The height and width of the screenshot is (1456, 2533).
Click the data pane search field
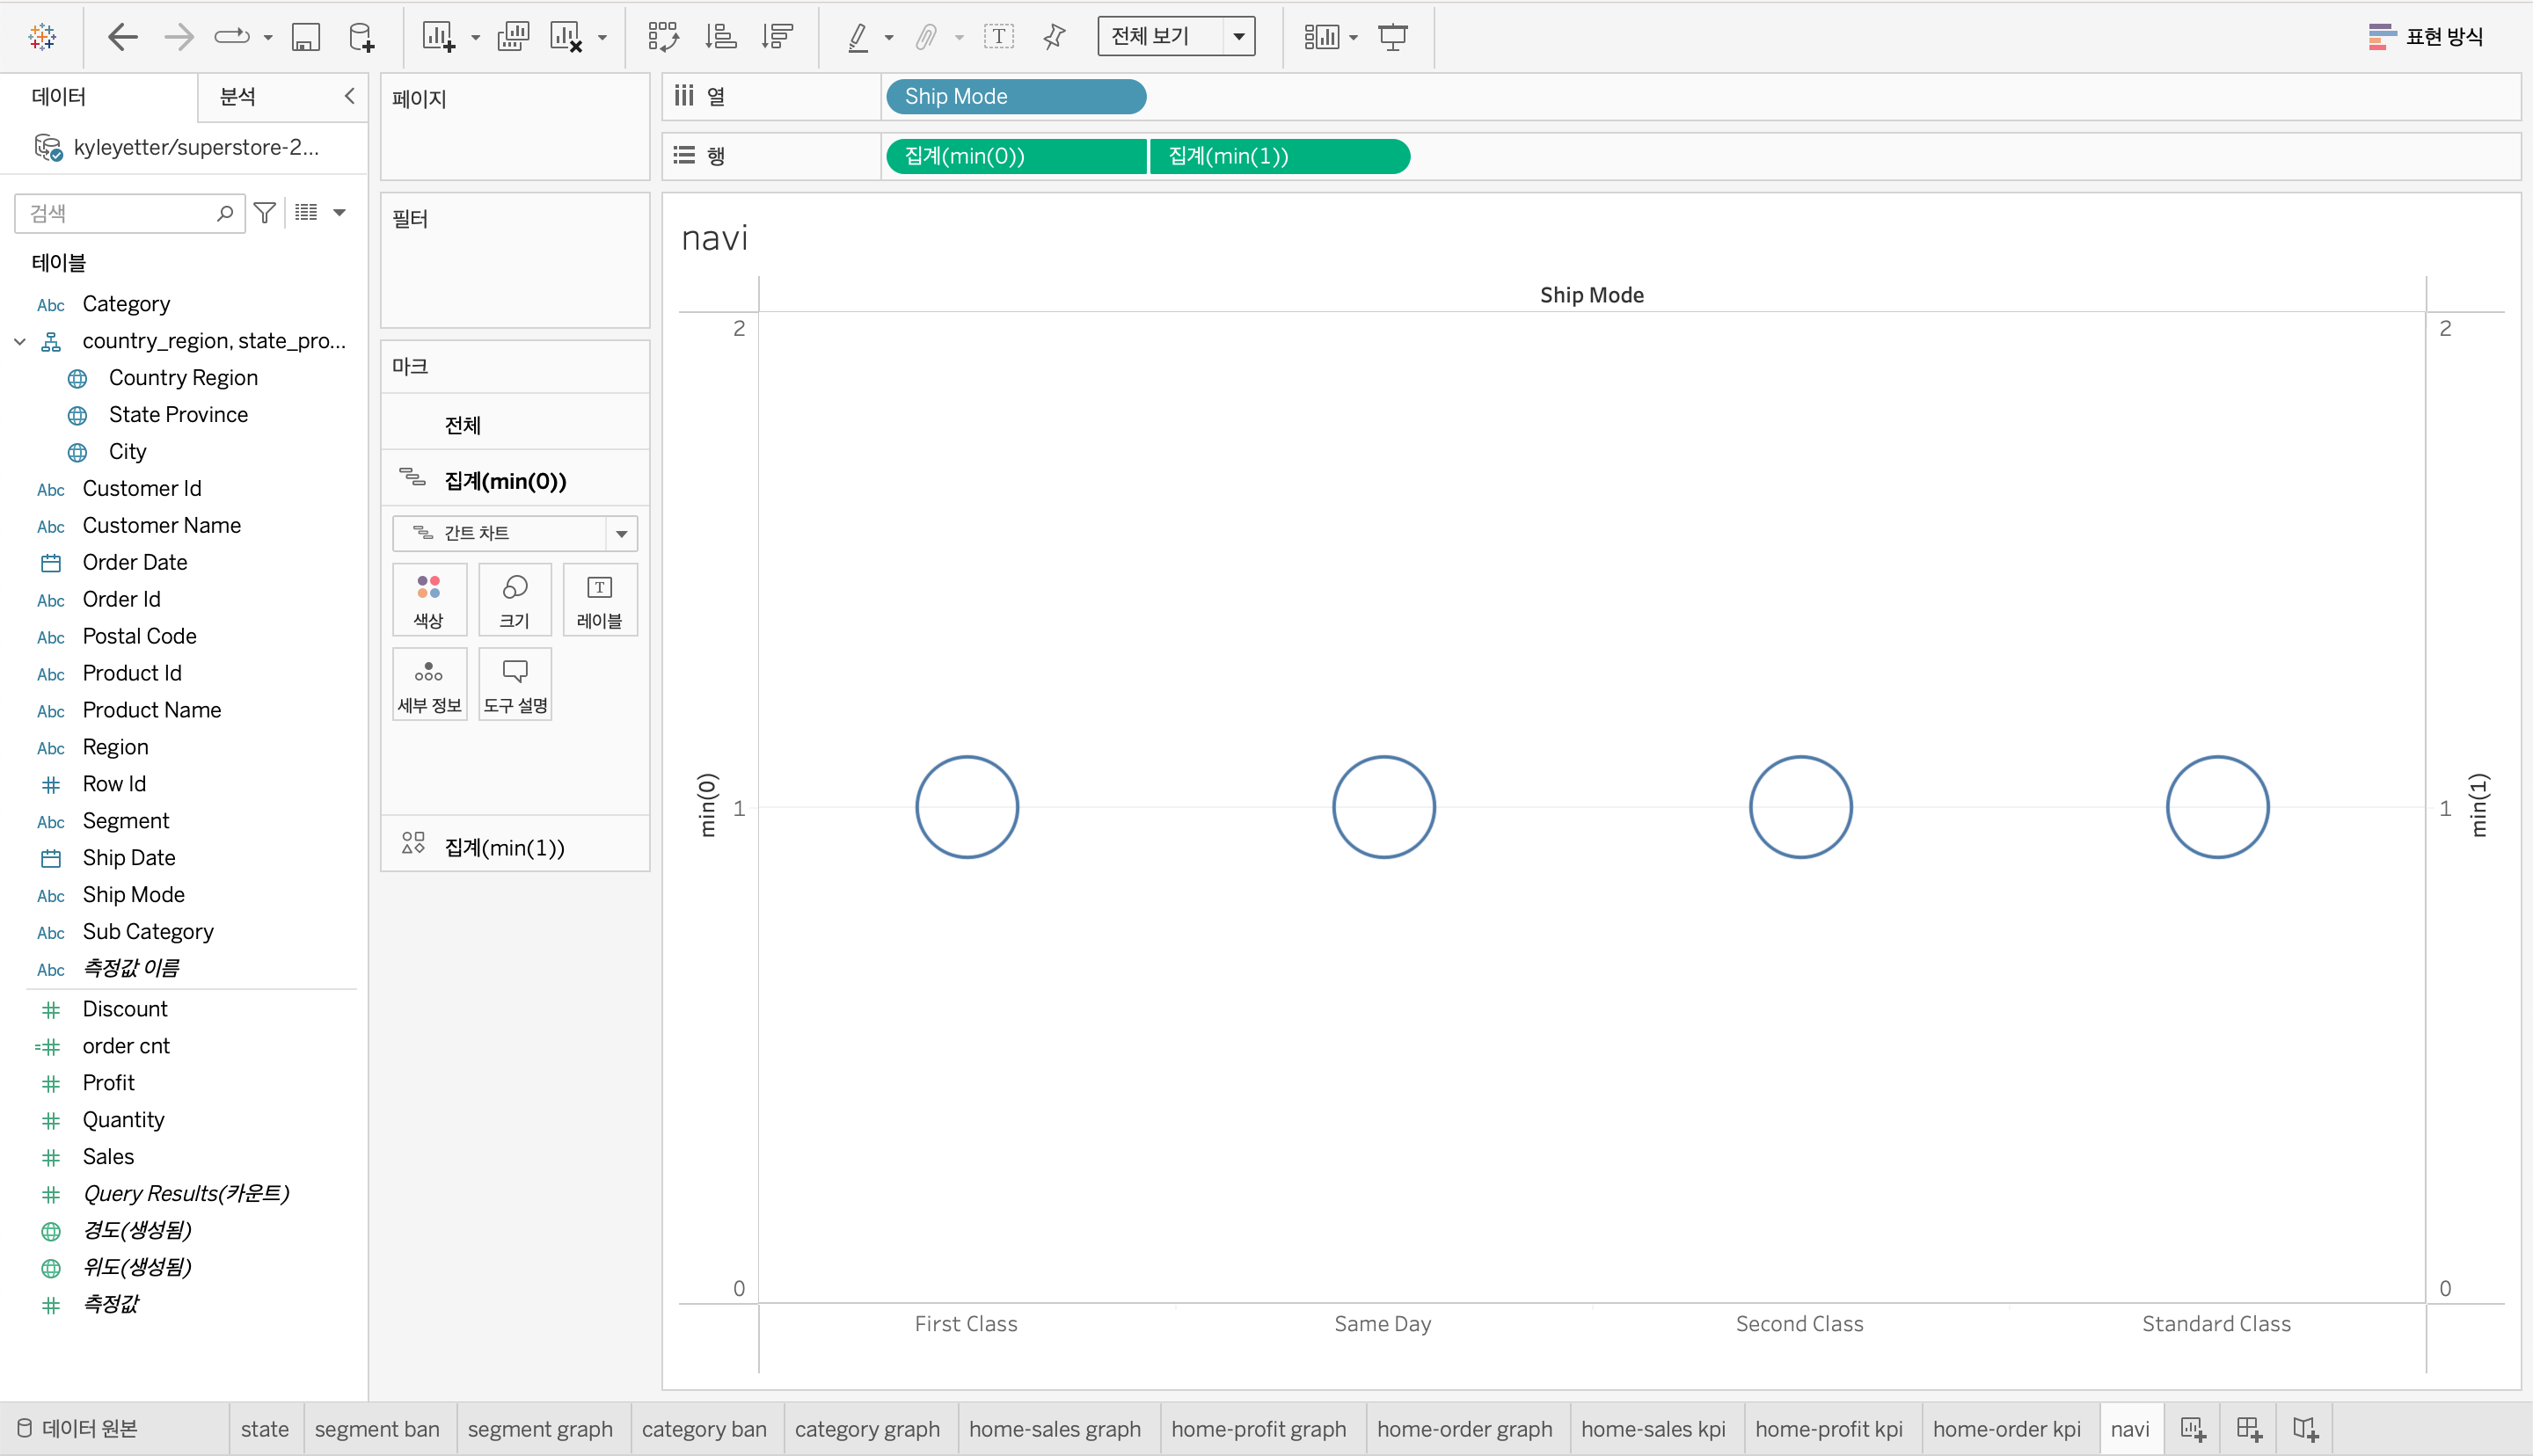(x=129, y=213)
